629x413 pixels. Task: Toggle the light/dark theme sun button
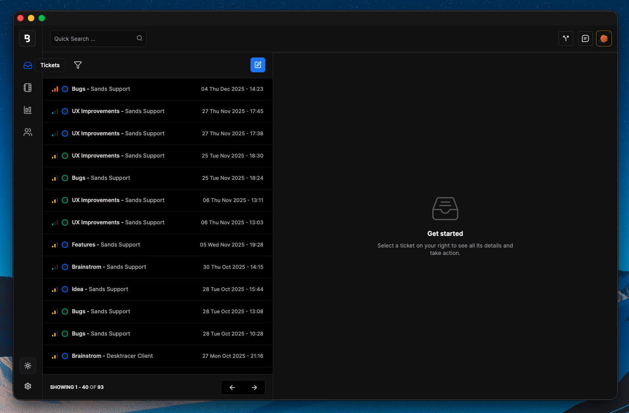(x=28, y=366)
